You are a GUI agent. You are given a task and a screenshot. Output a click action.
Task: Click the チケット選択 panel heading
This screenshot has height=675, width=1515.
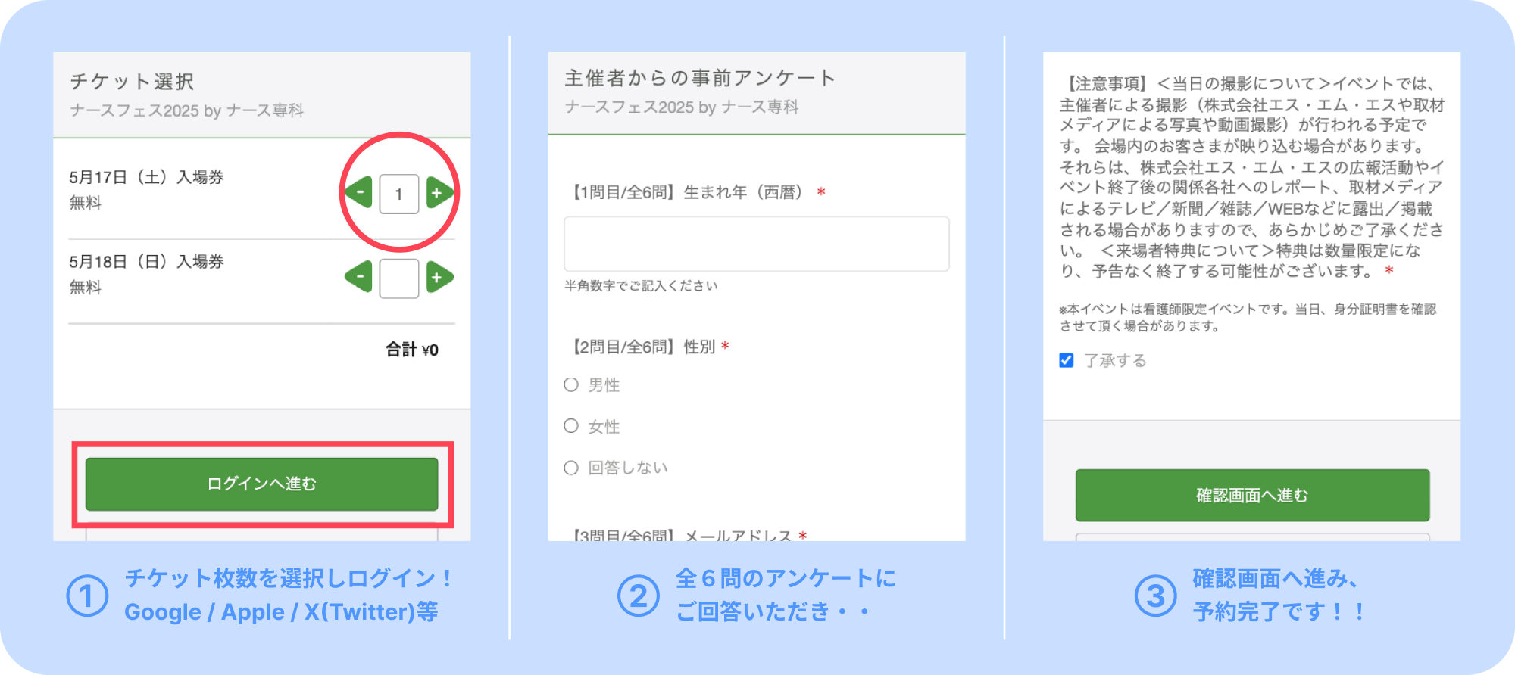133,81
